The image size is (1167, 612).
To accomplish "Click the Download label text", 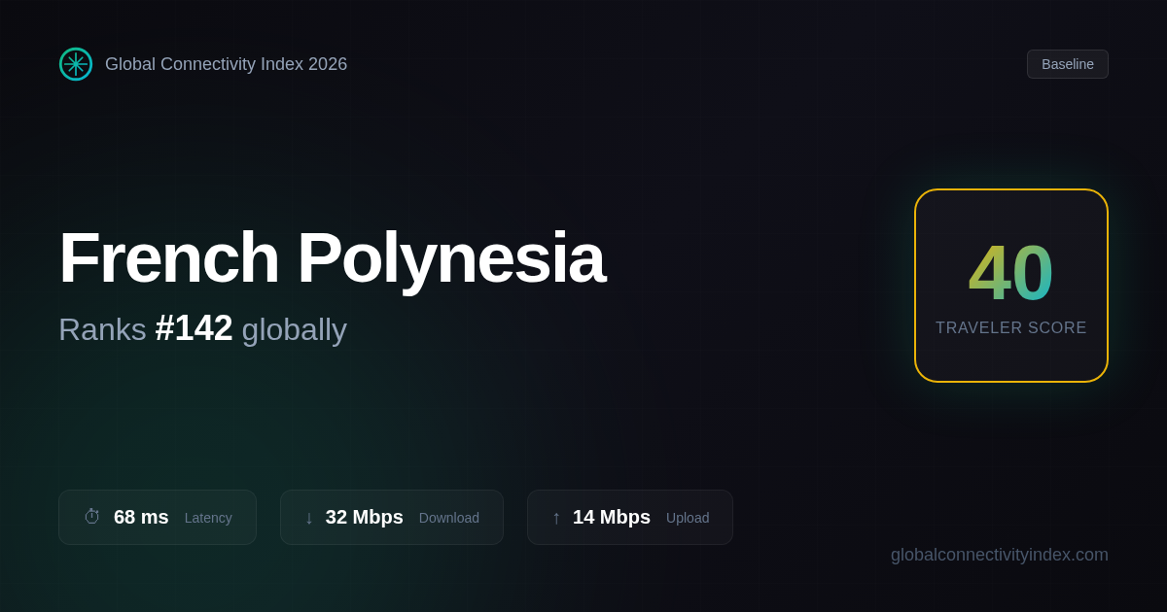I will [x=448, y=518].
